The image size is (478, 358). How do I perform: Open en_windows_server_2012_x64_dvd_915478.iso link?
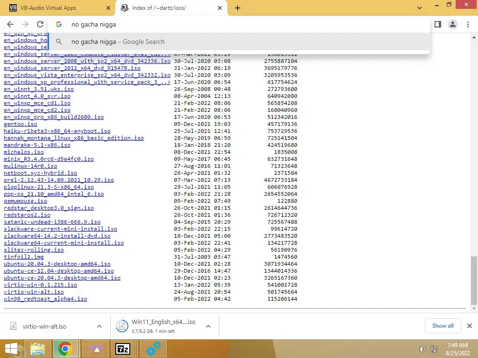72,68
